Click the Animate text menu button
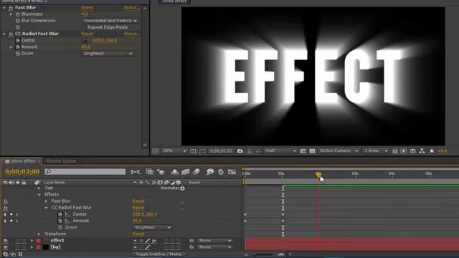459x258 pixels. click(182, 188)
